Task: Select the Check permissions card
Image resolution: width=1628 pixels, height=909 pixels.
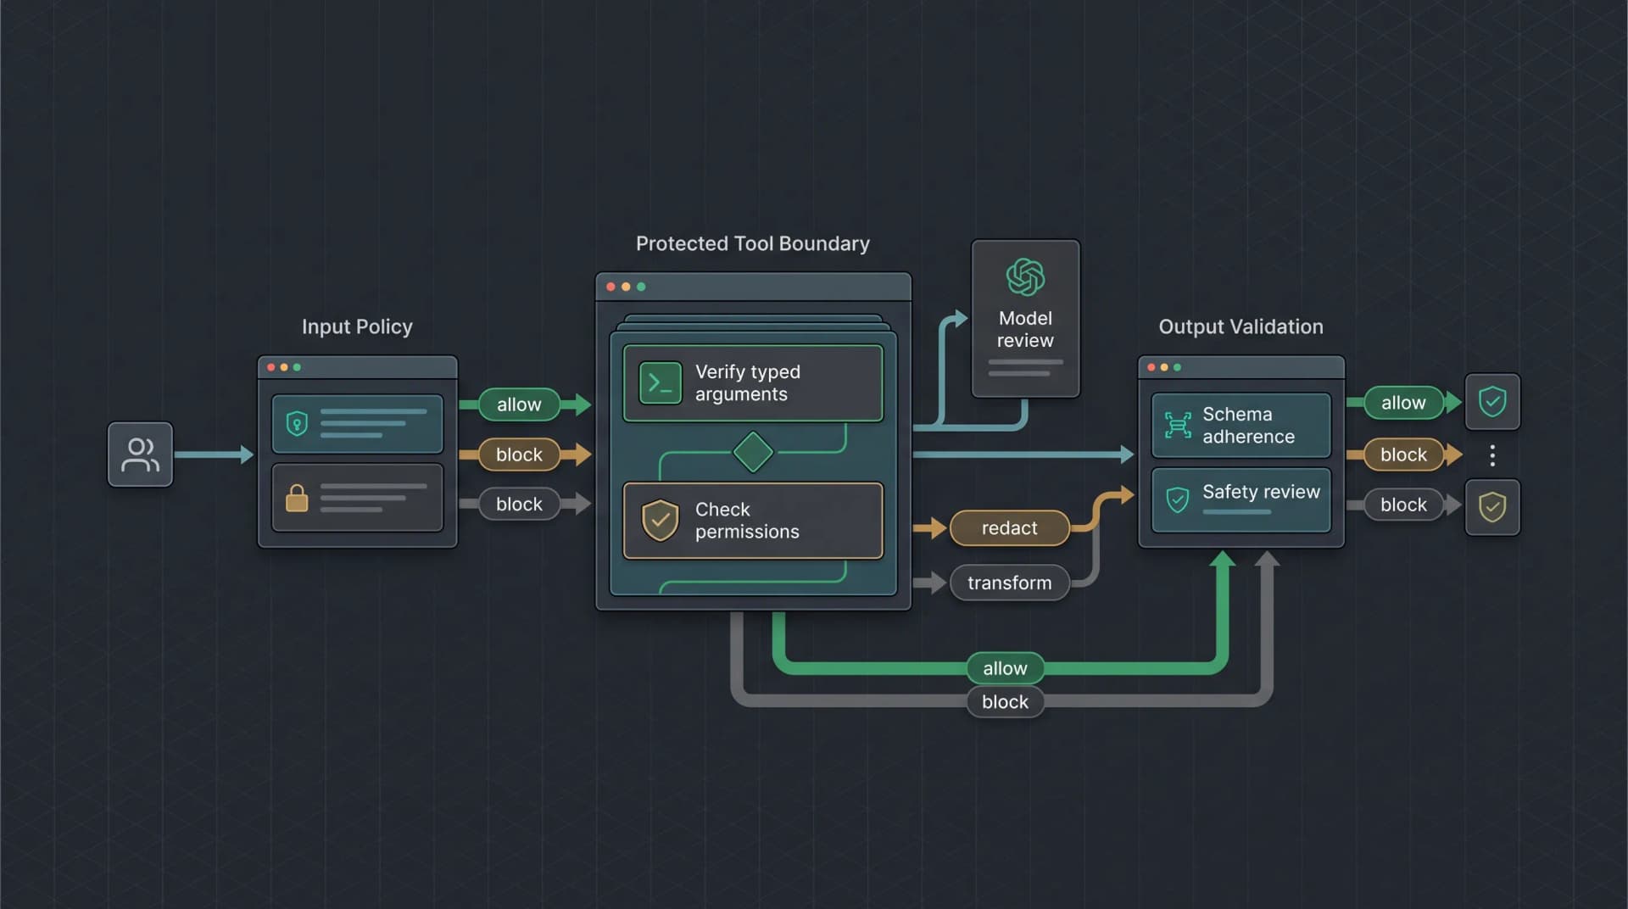Action: [753, 521]
